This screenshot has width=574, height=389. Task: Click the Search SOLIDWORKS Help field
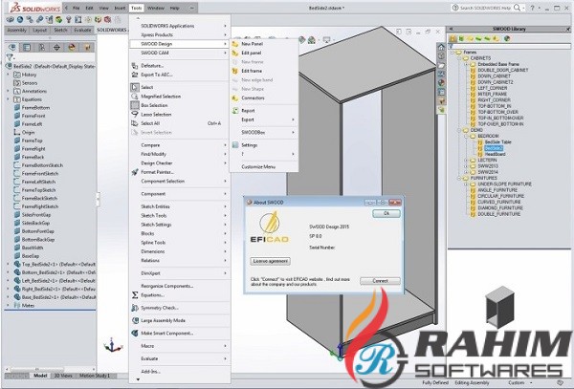[484, 8]
